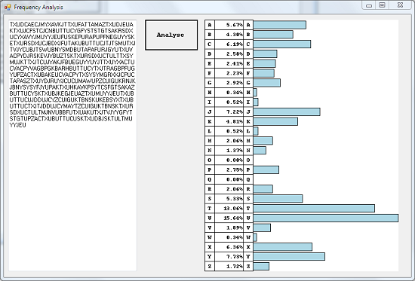Select the 1.89% value cell
The height and width of the screenshot is (281, 415).
click(229, 228)
